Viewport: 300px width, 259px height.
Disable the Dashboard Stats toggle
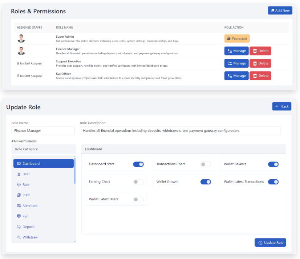tap(138, 164)
